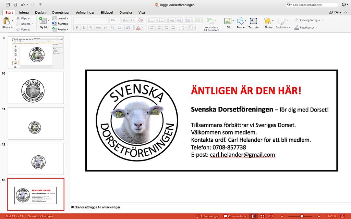The image size is (351, 219).
Task: Decrease font size with the small A icon
Action: [x=133, y=20]
